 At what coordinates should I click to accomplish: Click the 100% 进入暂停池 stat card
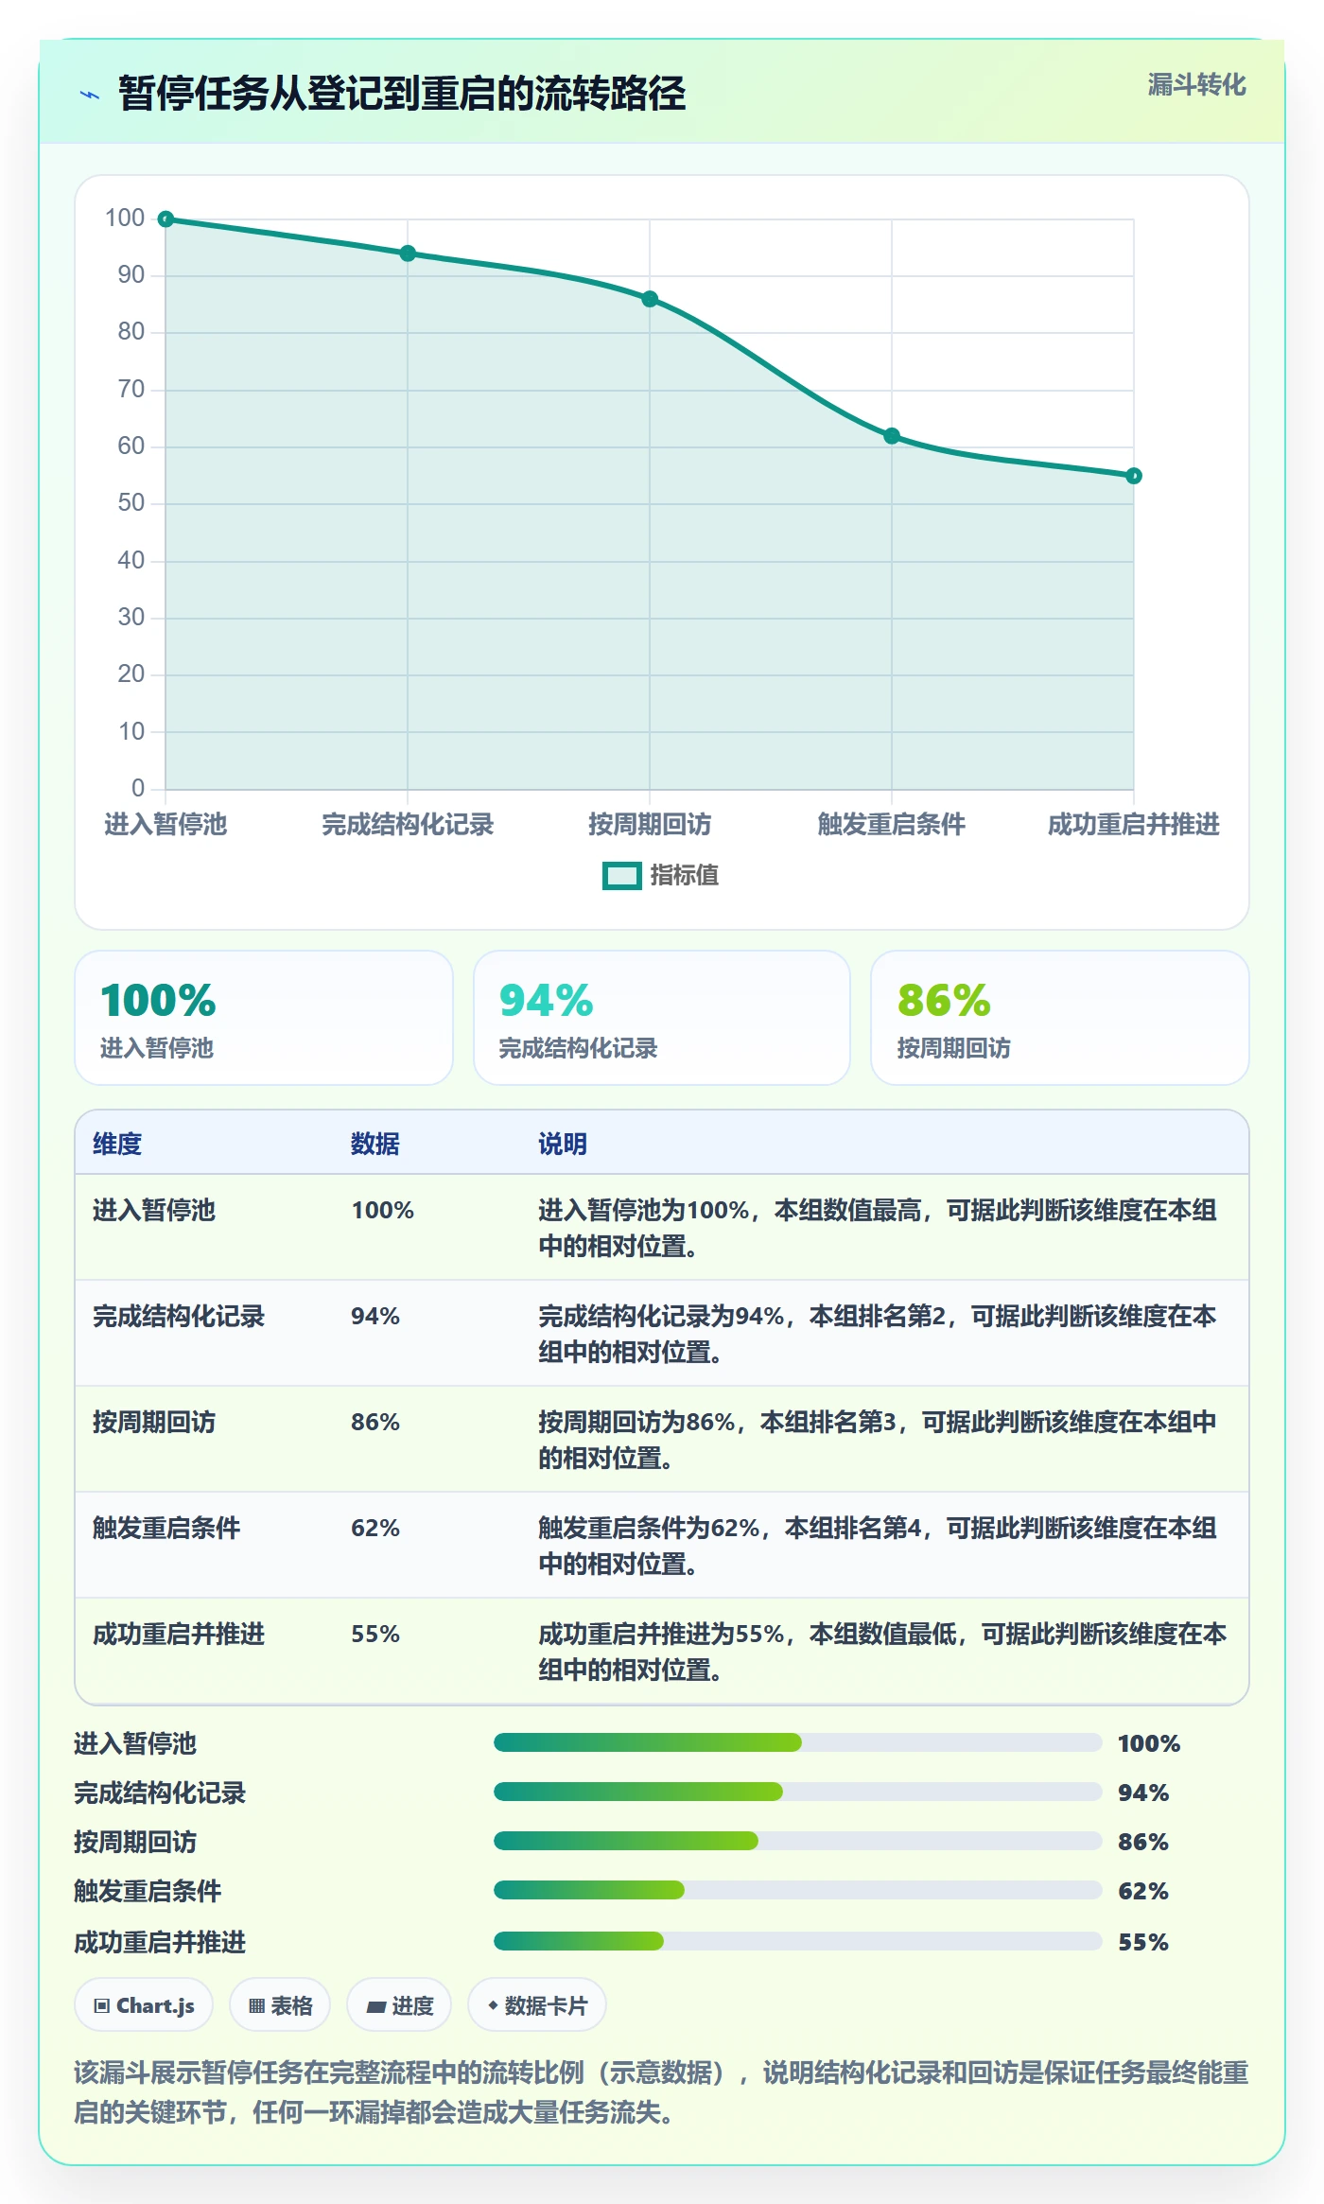tap(264, 1018)
